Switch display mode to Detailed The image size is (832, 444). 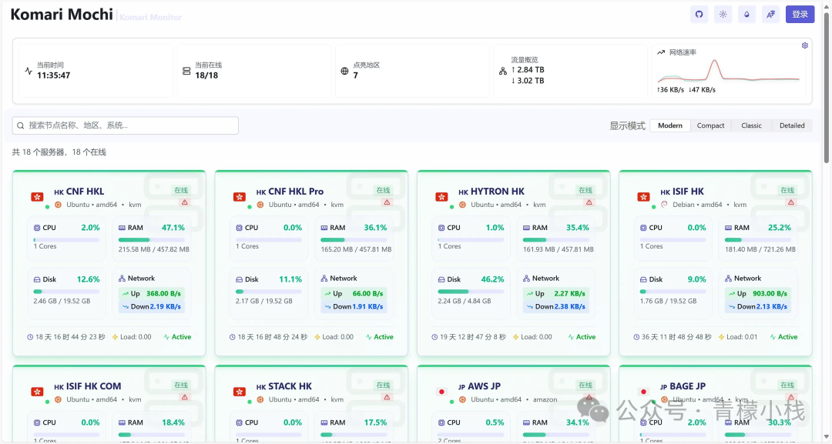click(x=792, y=125)
